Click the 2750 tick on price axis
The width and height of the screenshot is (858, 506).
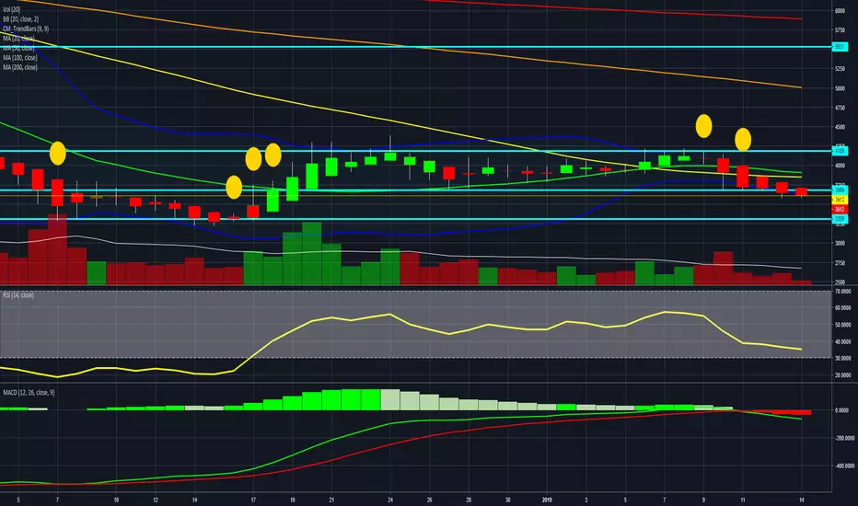840,263
